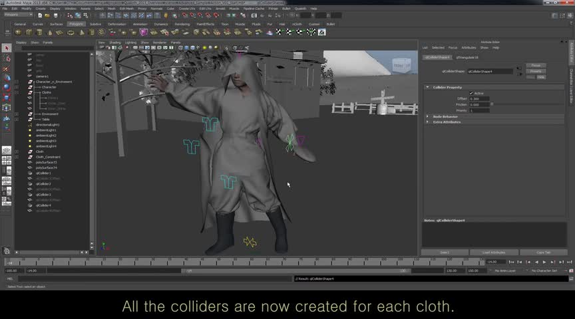
Task: Click the MEL command line input
Action: point(154,278)
